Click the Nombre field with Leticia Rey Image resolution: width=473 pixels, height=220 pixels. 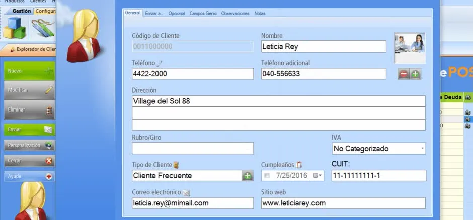coord(324,46)
